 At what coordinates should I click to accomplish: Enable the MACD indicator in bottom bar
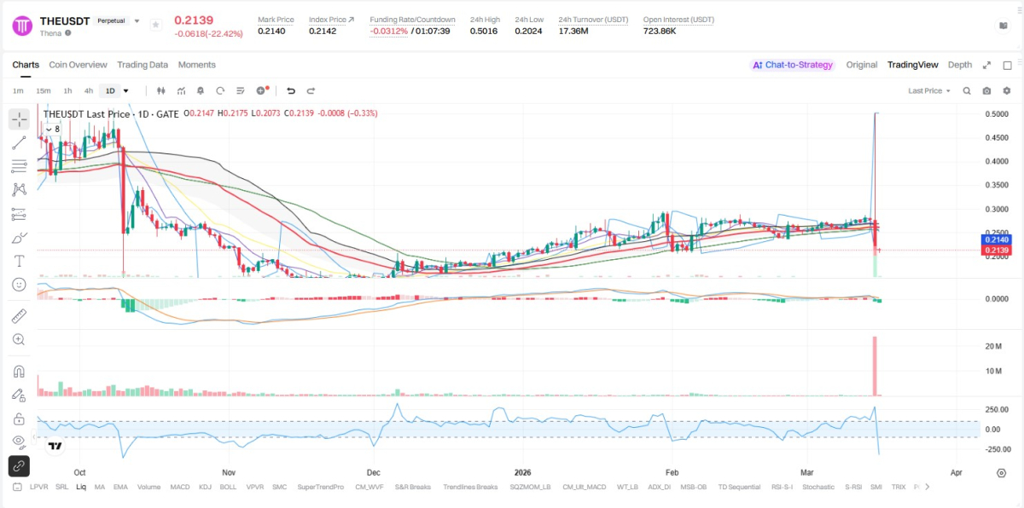point(179,487)
